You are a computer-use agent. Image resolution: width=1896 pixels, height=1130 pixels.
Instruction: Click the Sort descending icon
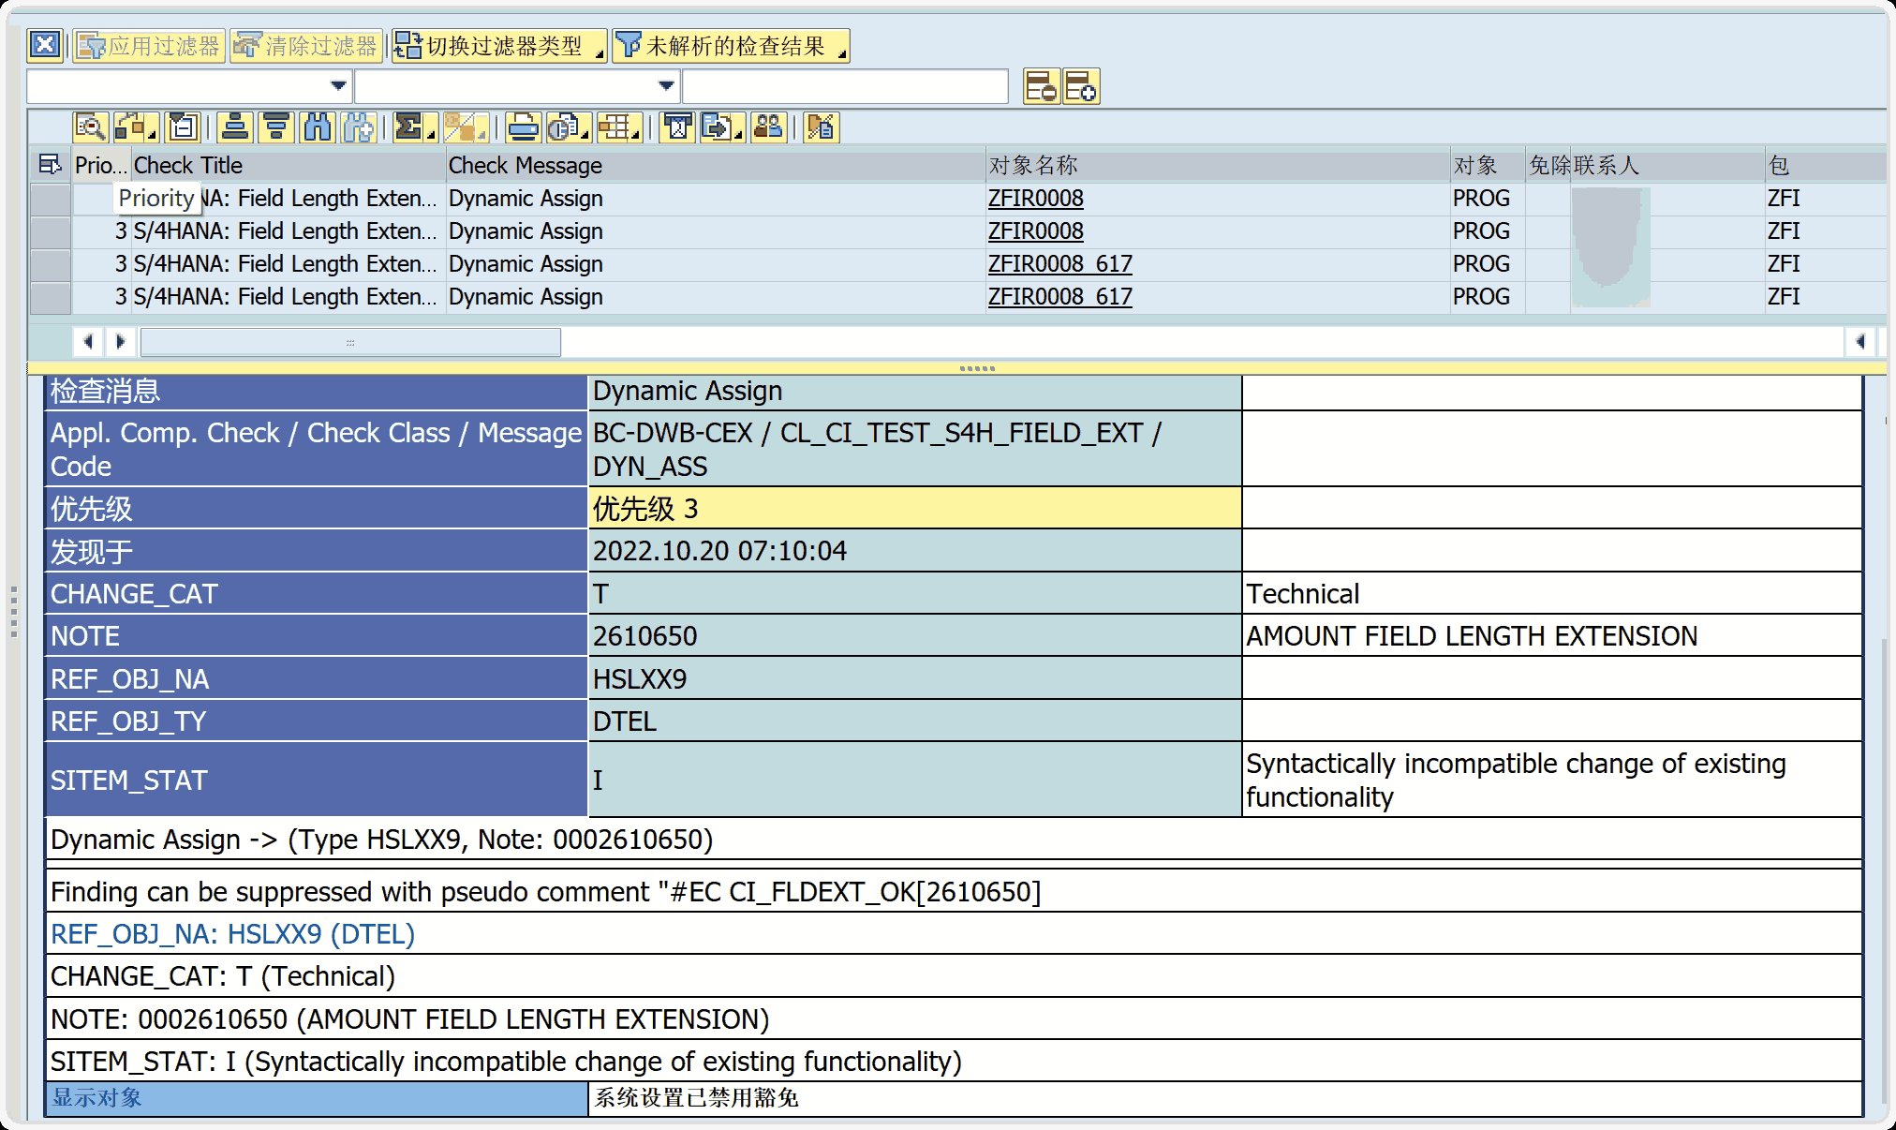click(x=276, y=126)
